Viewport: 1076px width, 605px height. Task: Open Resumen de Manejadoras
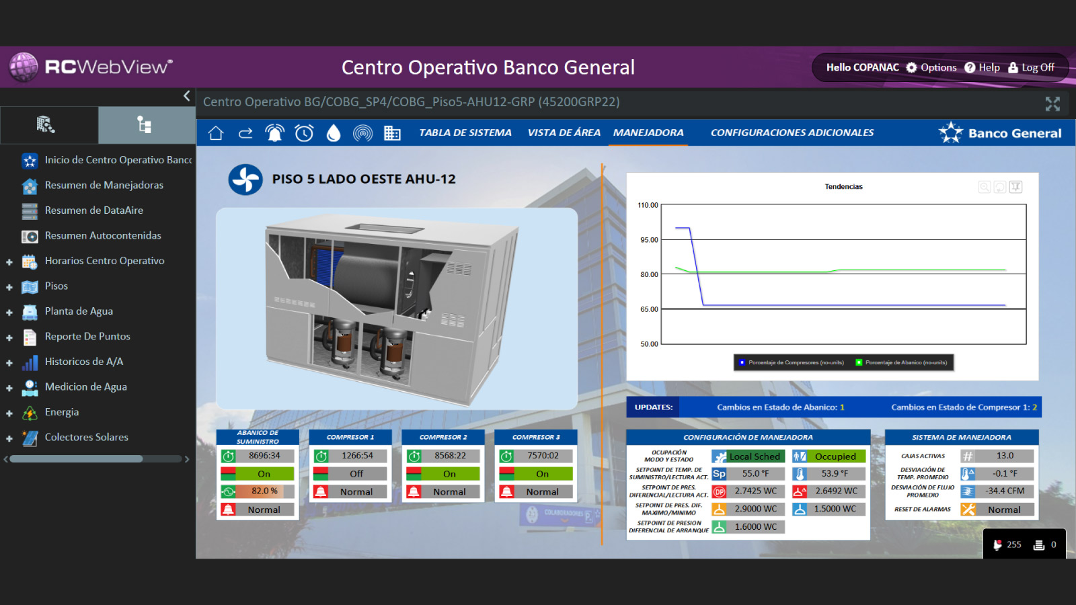point(92,185)
